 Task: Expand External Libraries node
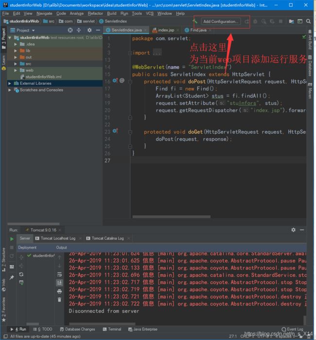10,83
